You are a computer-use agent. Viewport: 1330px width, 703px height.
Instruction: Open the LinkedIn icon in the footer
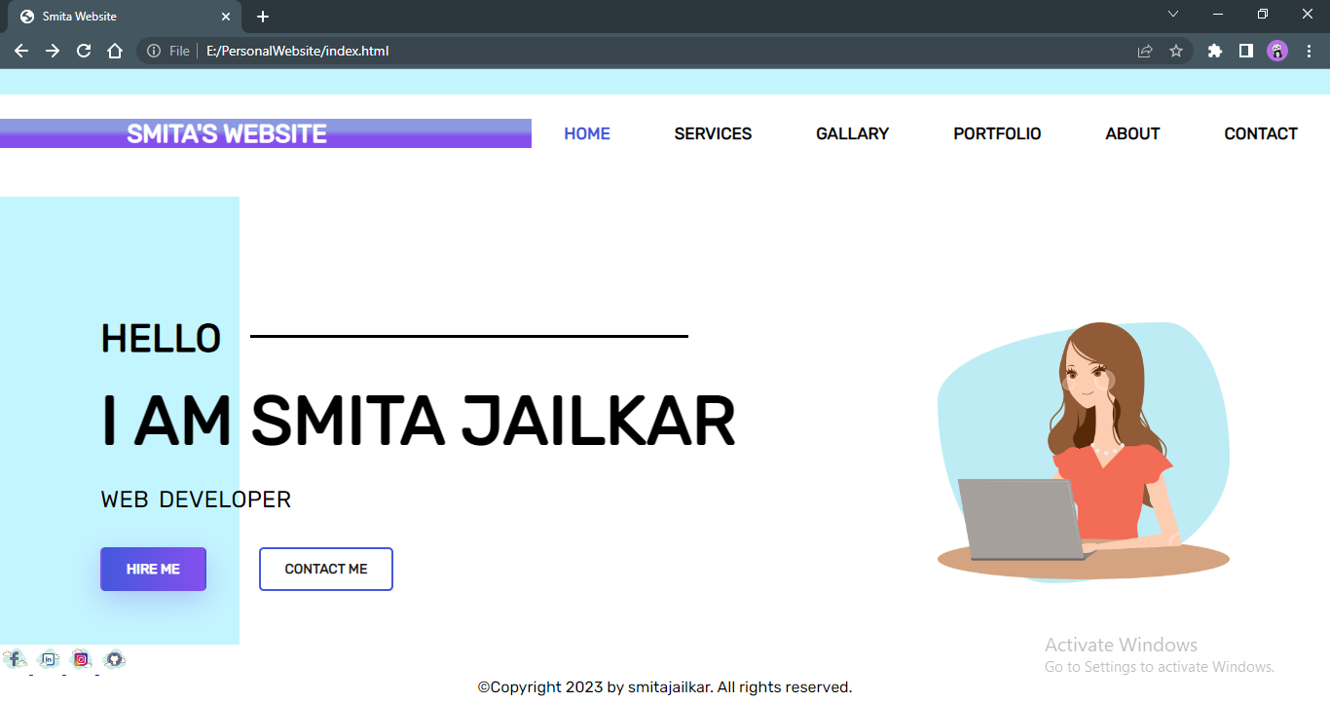click(x=48, y=659)
